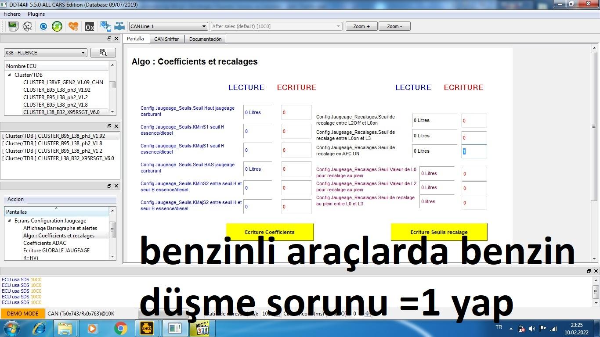This screenshot has width=600, height=337.
Task: Toggle the DEMO MODE button
Action: 23,313
